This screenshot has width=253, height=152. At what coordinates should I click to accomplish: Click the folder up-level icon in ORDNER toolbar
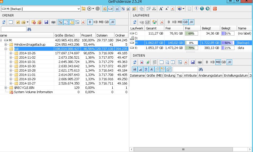[x=18, y=22]
